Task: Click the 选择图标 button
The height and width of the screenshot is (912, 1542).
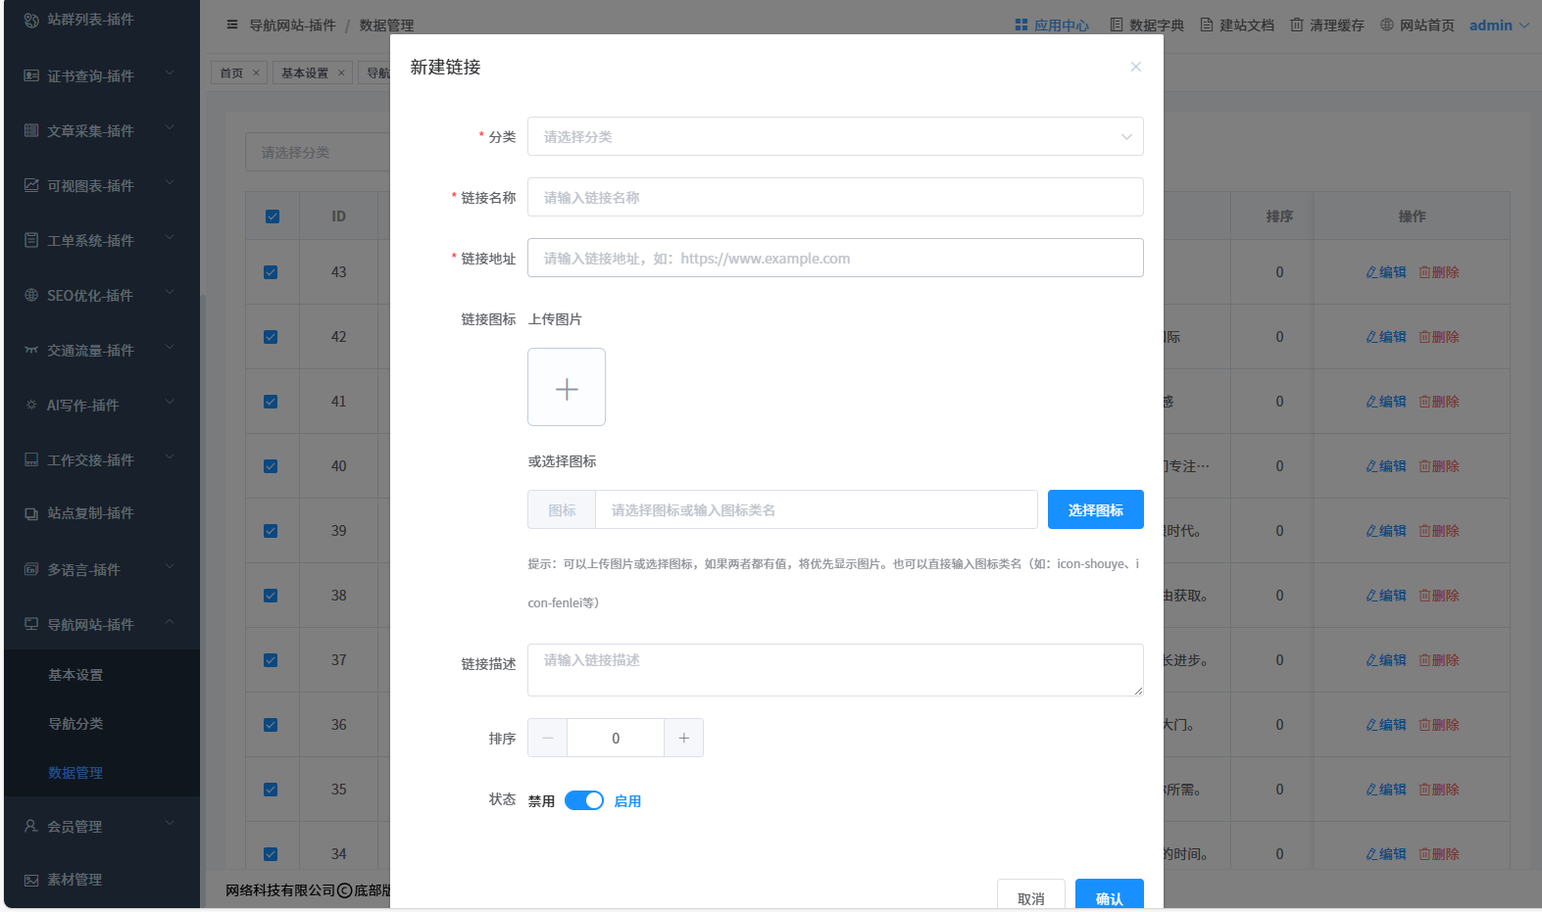Action: [x=1095, y=510]
